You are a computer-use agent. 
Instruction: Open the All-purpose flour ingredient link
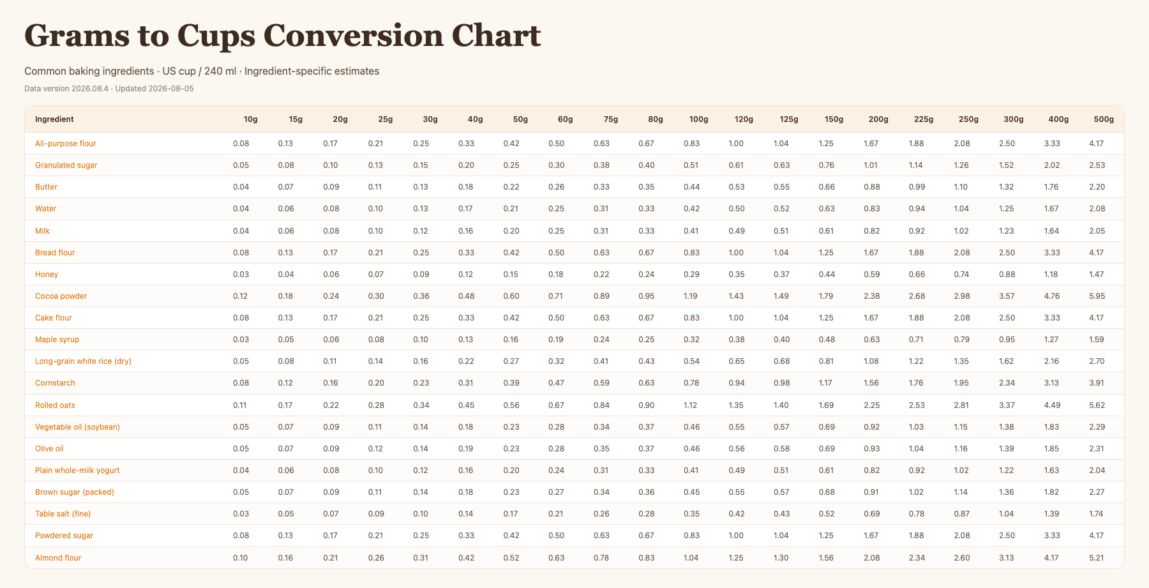[x=66, y=144]
